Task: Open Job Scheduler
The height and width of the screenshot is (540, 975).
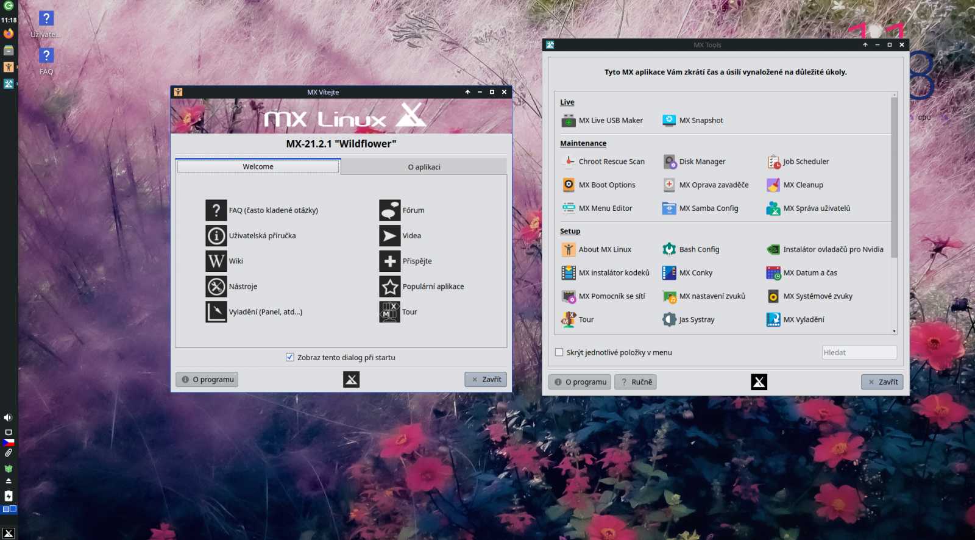Action: coord(798,162)
